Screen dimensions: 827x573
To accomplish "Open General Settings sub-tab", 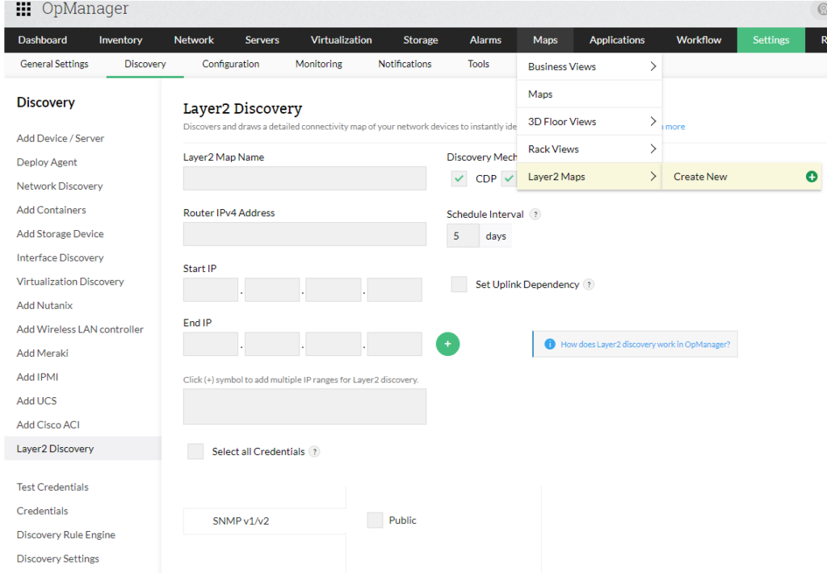I will pyautogui.click(x=54, y=64).
